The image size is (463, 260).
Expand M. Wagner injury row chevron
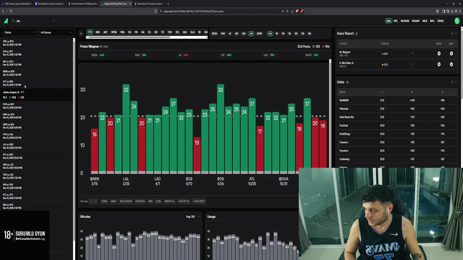pos(413,53)
